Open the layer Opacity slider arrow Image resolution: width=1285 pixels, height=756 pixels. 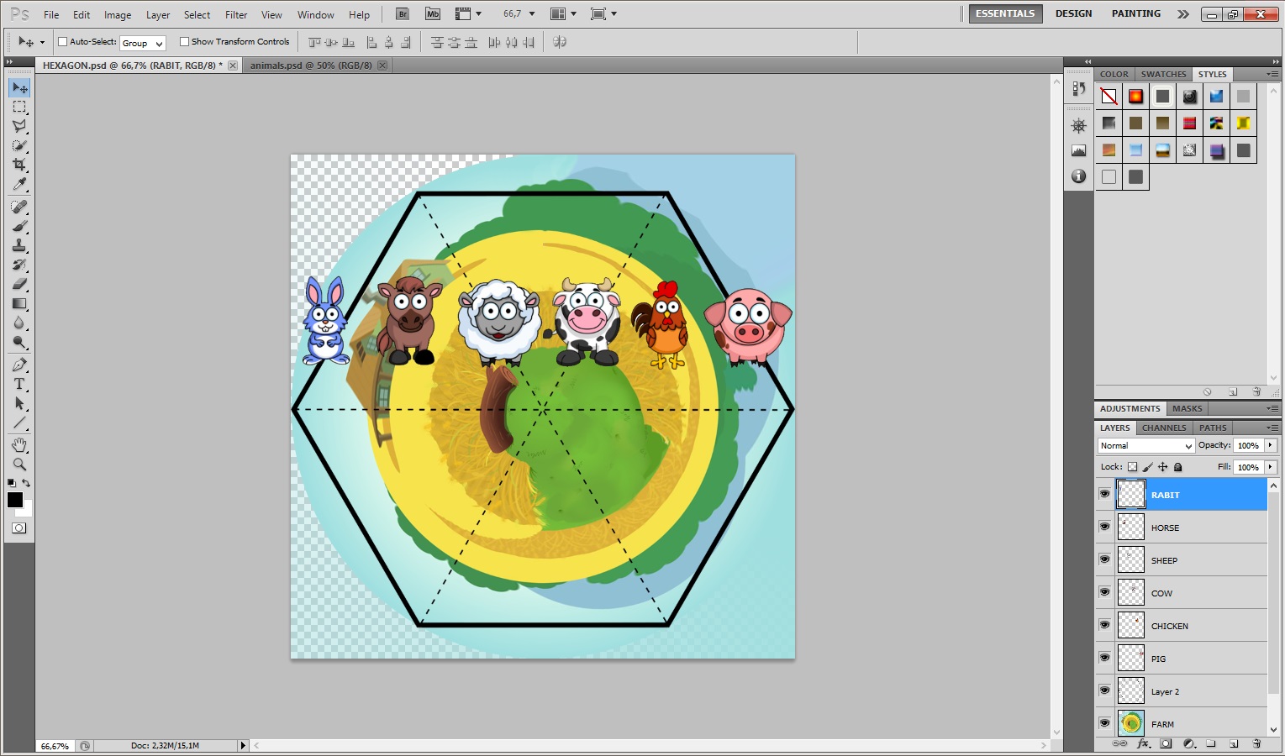click(x=1271, y=446)
